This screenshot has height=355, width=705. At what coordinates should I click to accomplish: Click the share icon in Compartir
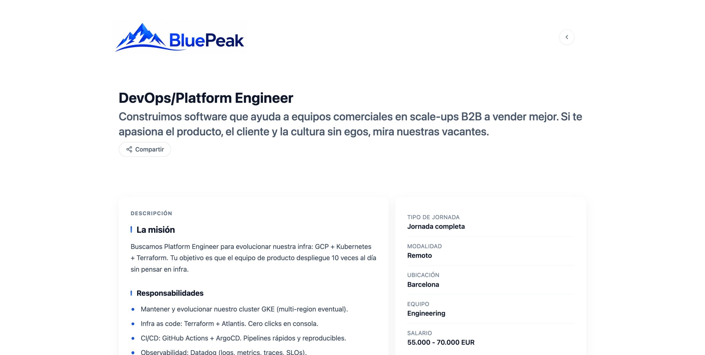pos(129,149)
